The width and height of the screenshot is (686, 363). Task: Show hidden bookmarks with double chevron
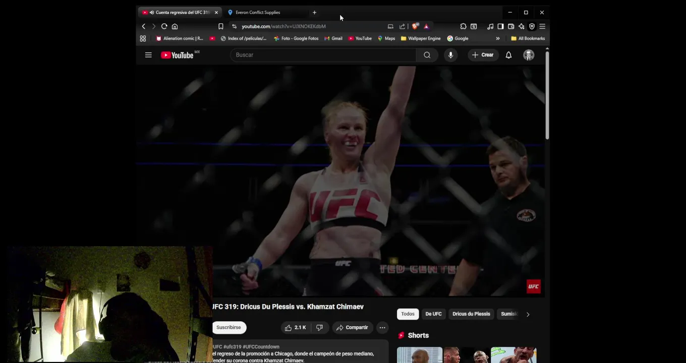(x=498, y=38)
